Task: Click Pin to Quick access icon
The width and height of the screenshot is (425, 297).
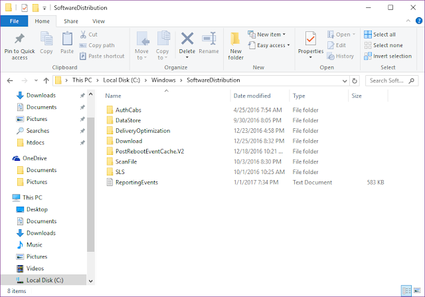Action: [19, 39]
